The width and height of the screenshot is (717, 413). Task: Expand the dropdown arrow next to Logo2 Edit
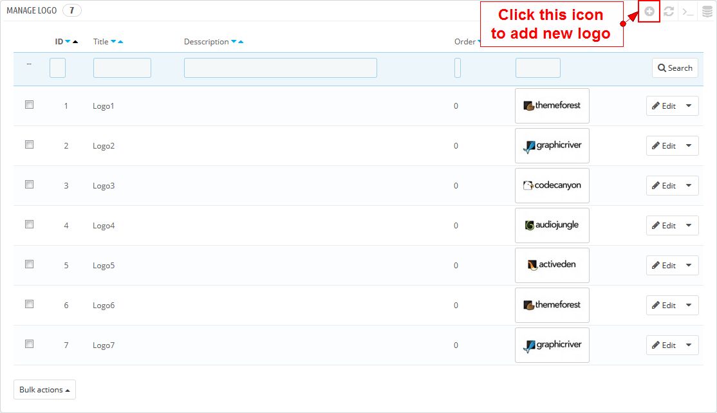coord(689,146)
